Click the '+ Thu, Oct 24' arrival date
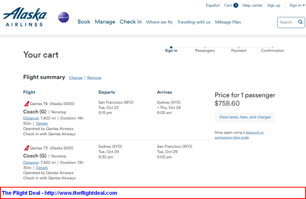306x199 pixels. 169,108
